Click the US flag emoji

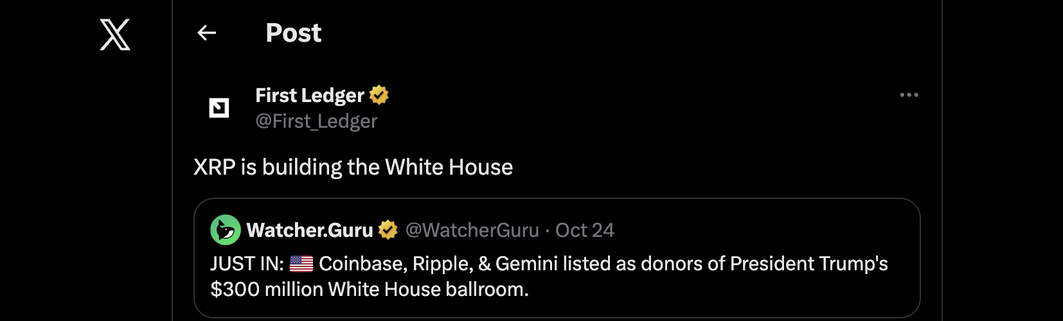(301, 264)
